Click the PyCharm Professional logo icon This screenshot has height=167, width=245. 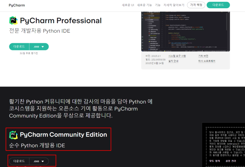(x=14, y=20)
